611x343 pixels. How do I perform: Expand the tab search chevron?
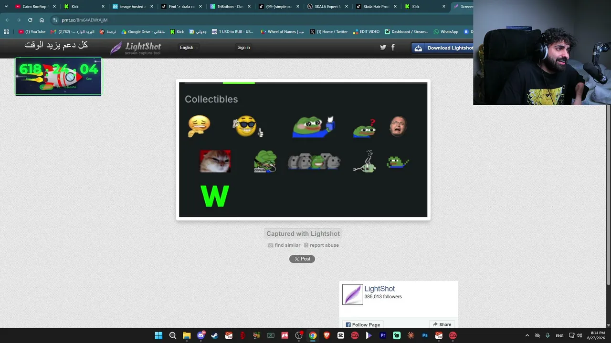pos(6,7)
